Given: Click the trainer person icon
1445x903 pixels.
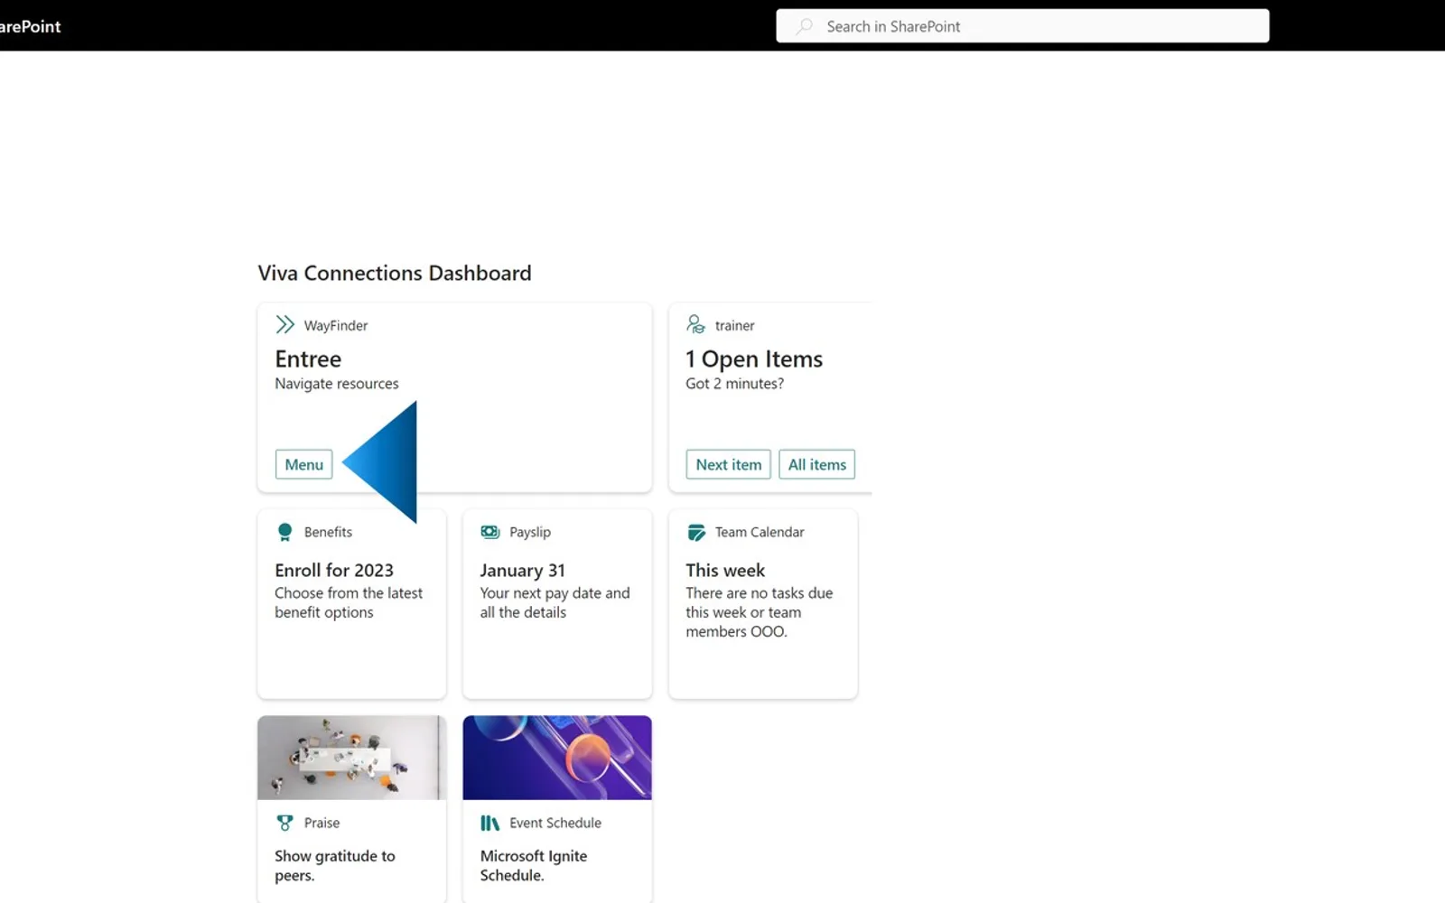Looking at the screenshot, I should pos(695,324).
